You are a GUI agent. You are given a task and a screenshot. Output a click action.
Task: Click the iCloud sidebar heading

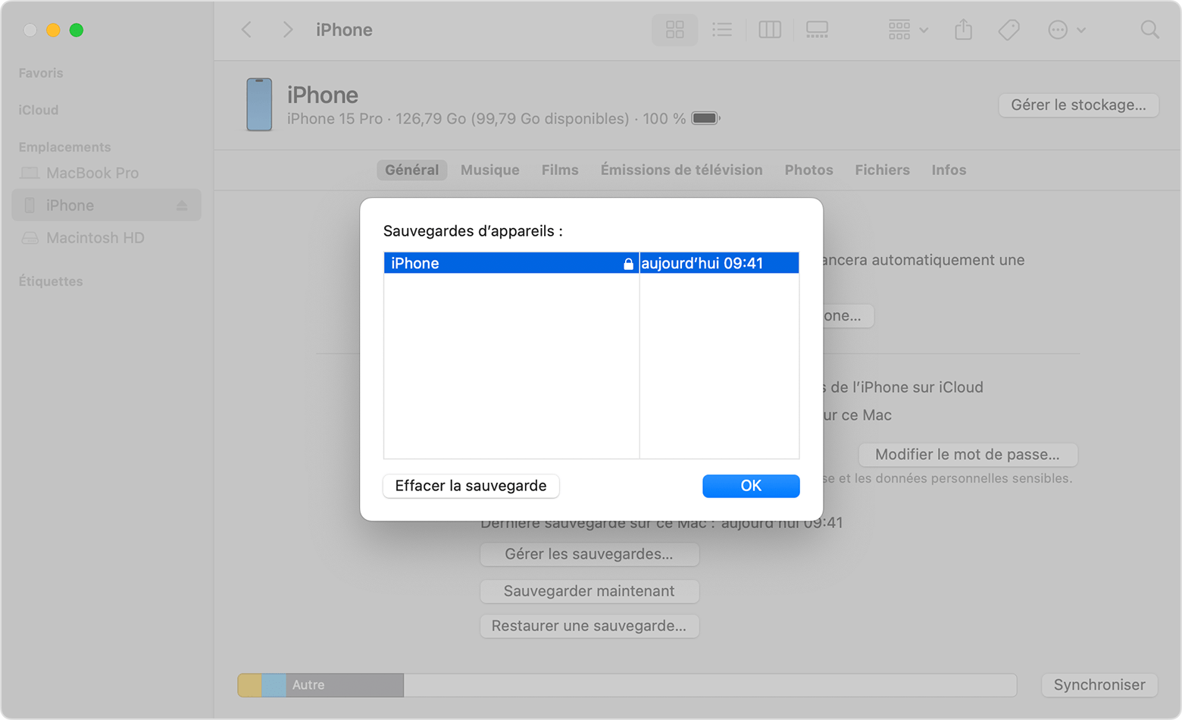39,110
